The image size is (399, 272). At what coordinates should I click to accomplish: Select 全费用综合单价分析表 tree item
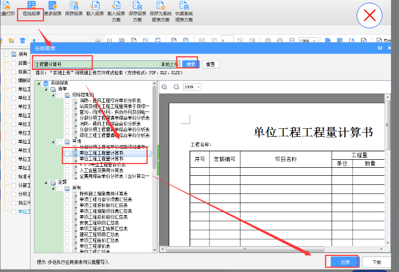point(114,176)
